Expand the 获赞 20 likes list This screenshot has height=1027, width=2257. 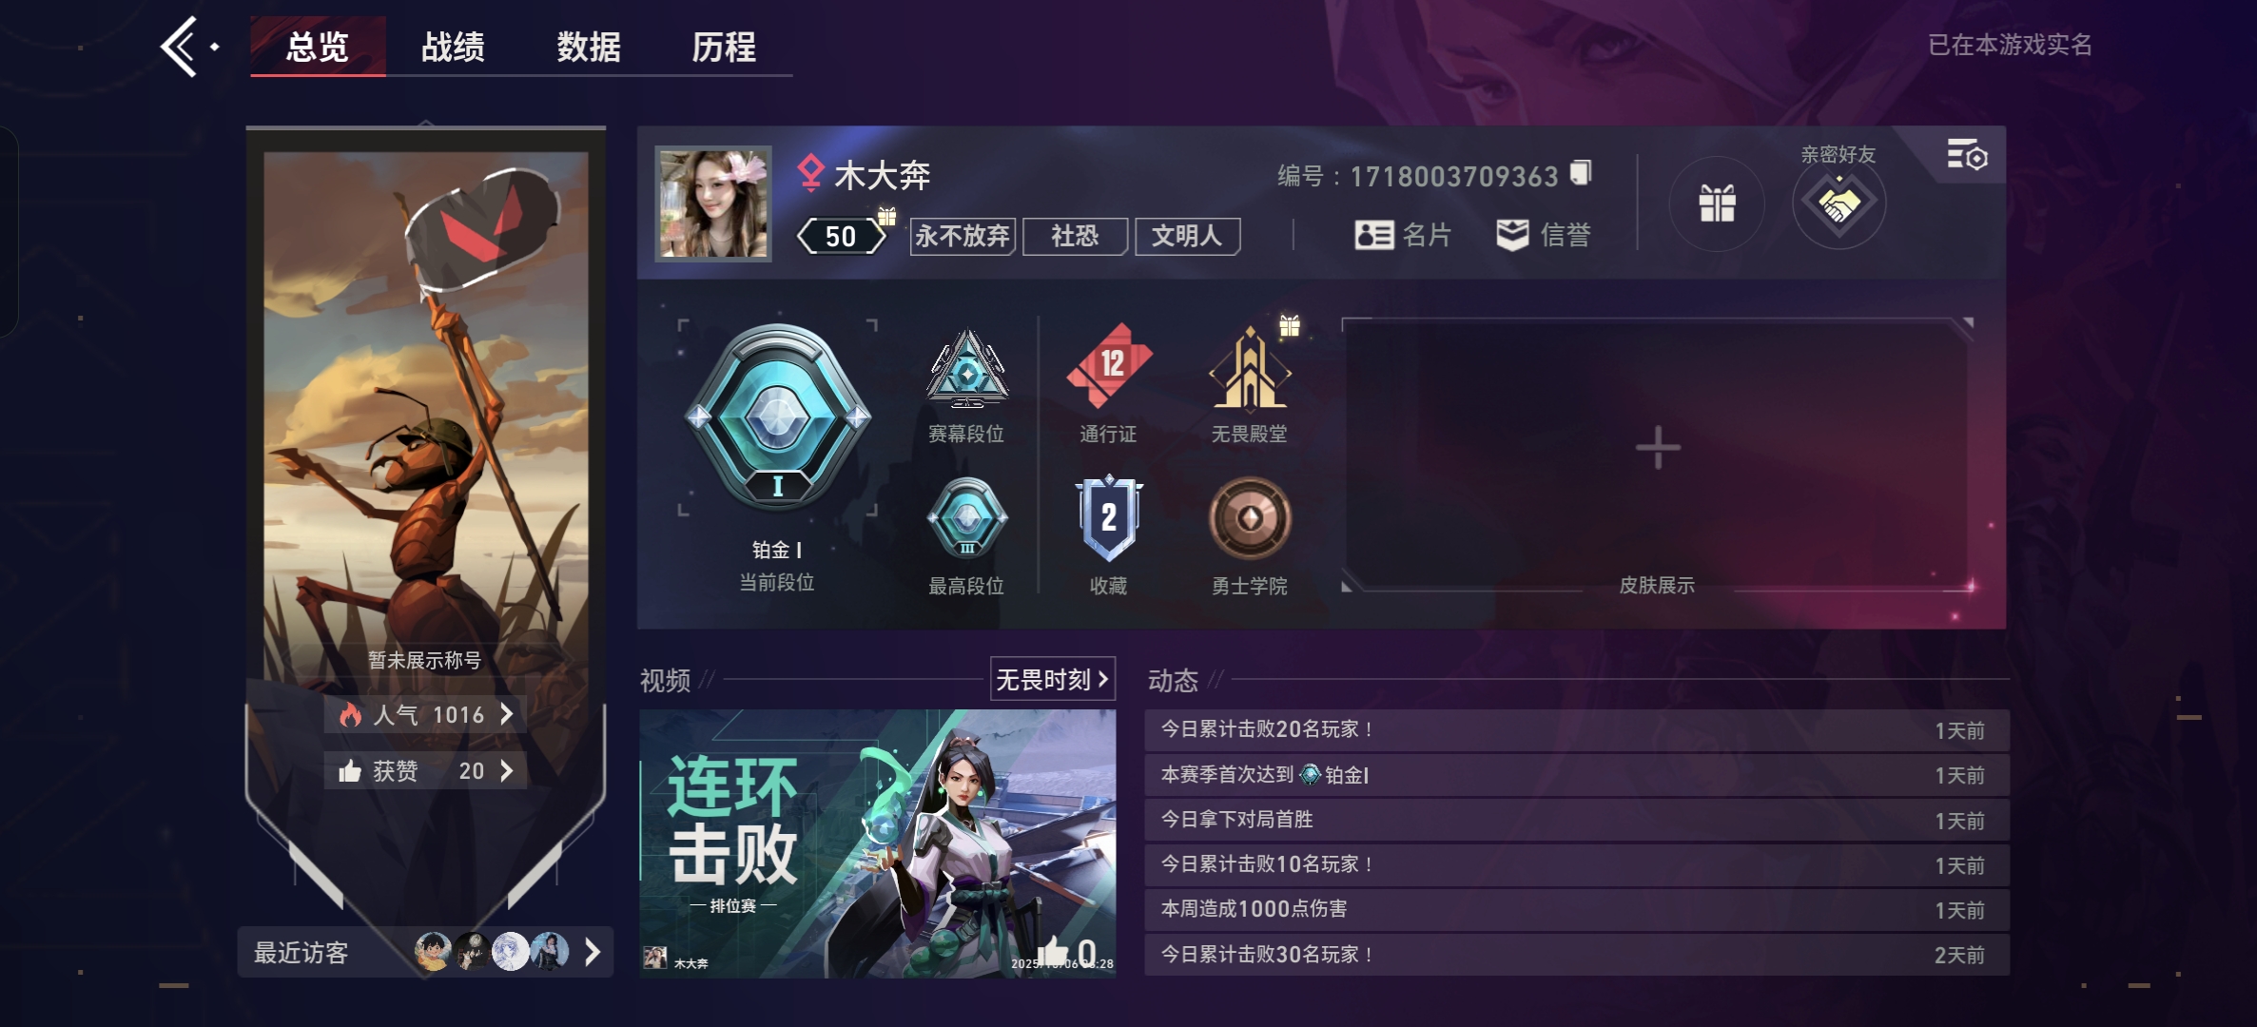pyautogui.click(x=426, y=770)
